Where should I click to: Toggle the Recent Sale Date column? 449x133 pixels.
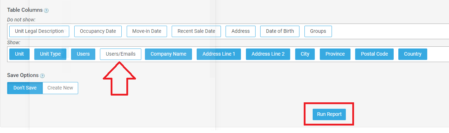tap(196, 31)
